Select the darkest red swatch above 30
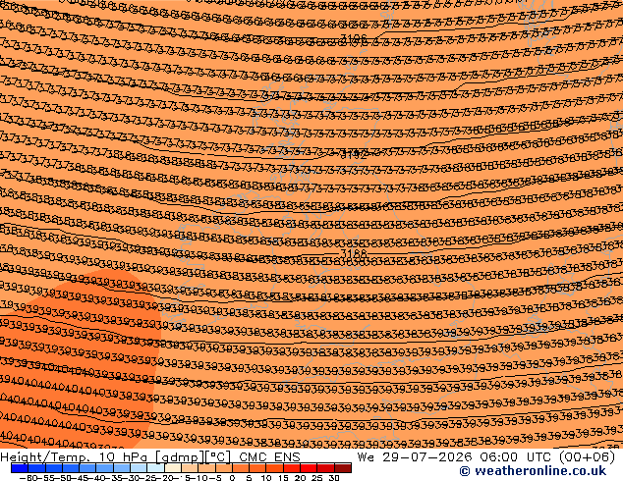Image resolution: width=623 pixels, height=481 pixels. point(343,468)
